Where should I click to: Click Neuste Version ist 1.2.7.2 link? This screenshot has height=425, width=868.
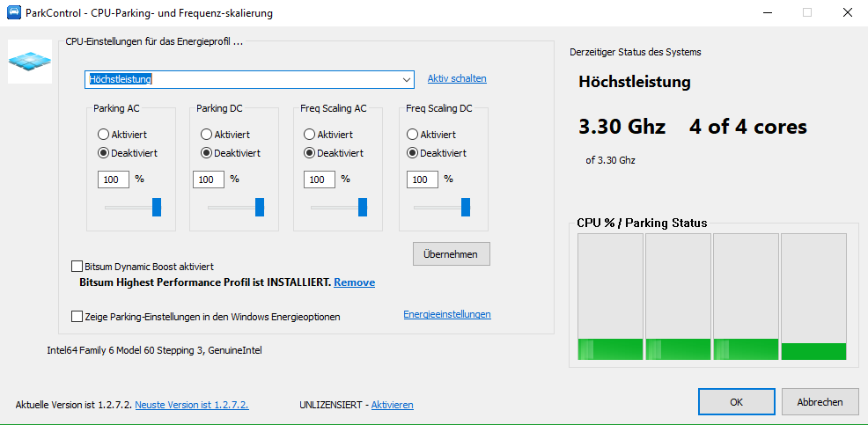pos(192,405)
